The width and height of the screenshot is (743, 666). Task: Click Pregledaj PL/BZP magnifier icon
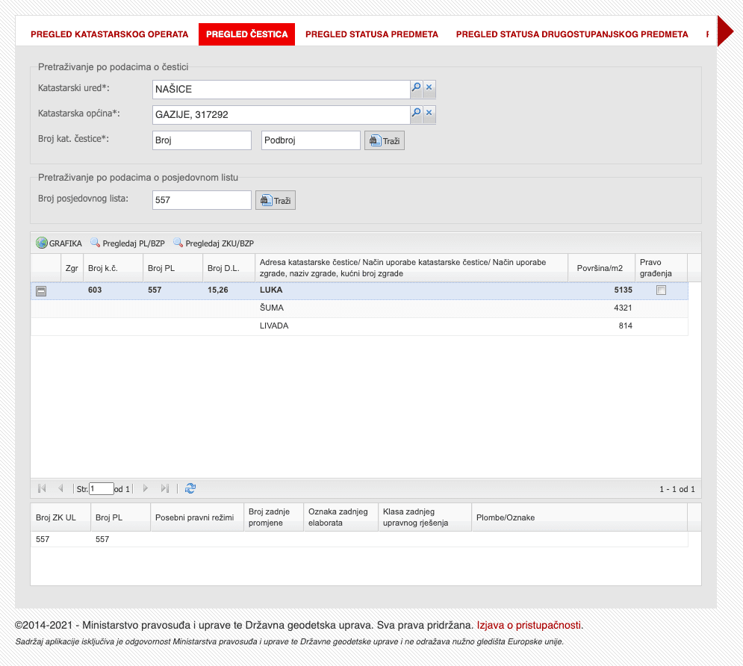click(95, 243)
